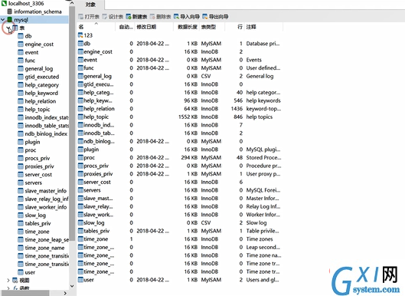The image size is (405, 296).
Task: Expand the 视图 views node
Action: (8, 280)
